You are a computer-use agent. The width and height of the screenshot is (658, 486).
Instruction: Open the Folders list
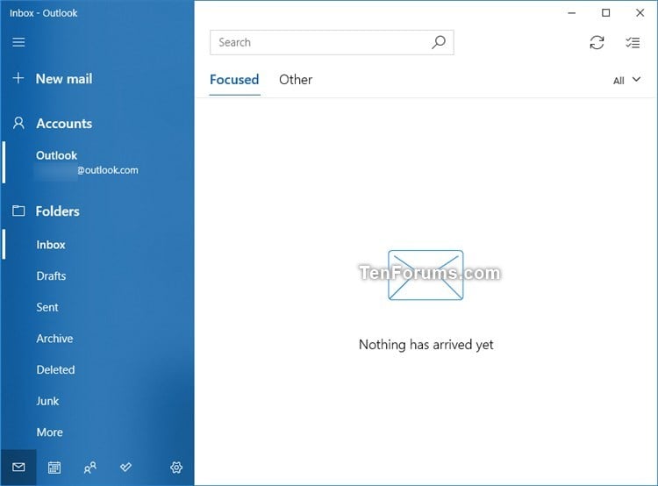click(x=58, y=211)
